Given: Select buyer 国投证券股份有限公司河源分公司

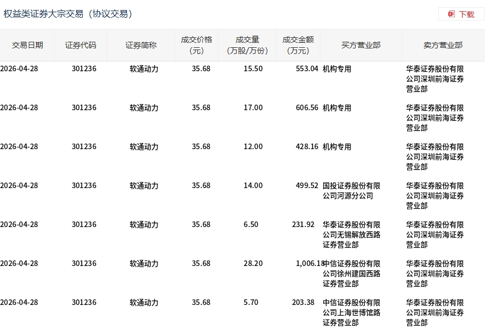Looking at the screenshot, I should [352, 191].
